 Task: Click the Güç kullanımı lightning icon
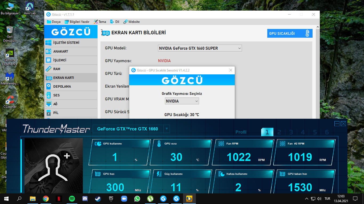click(159, 174)
